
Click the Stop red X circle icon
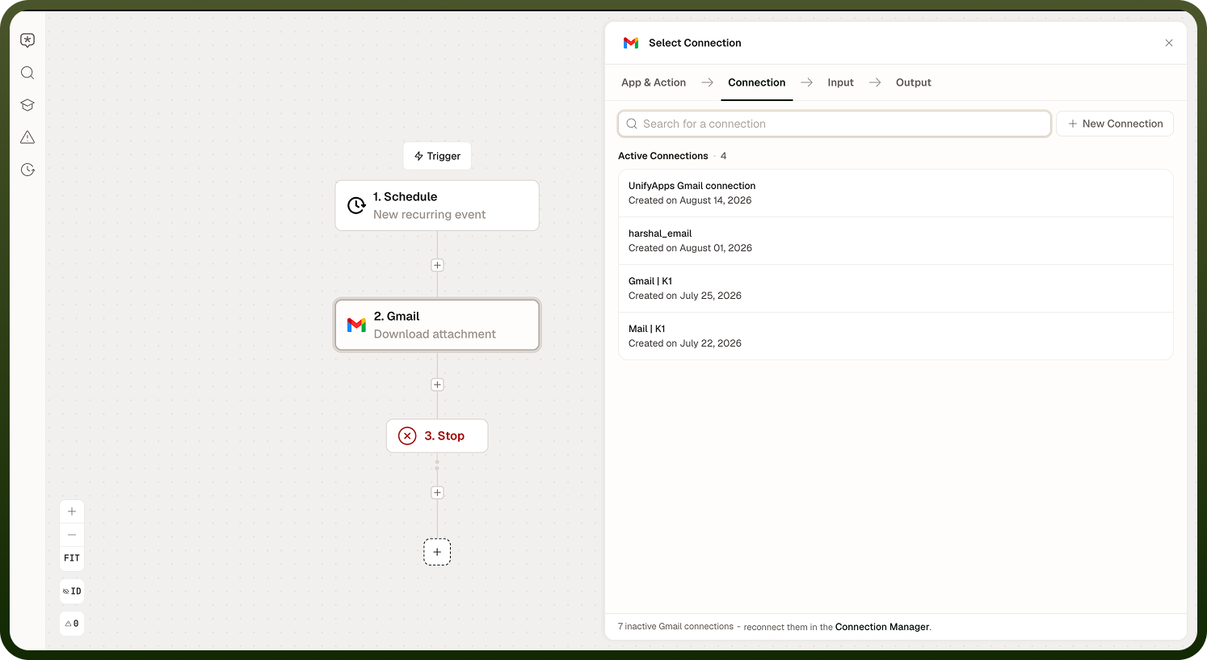pyautogui.click(x=407, y=435)
